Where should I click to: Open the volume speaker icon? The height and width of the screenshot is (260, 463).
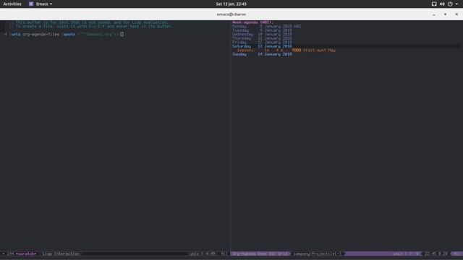click(442, 4)
